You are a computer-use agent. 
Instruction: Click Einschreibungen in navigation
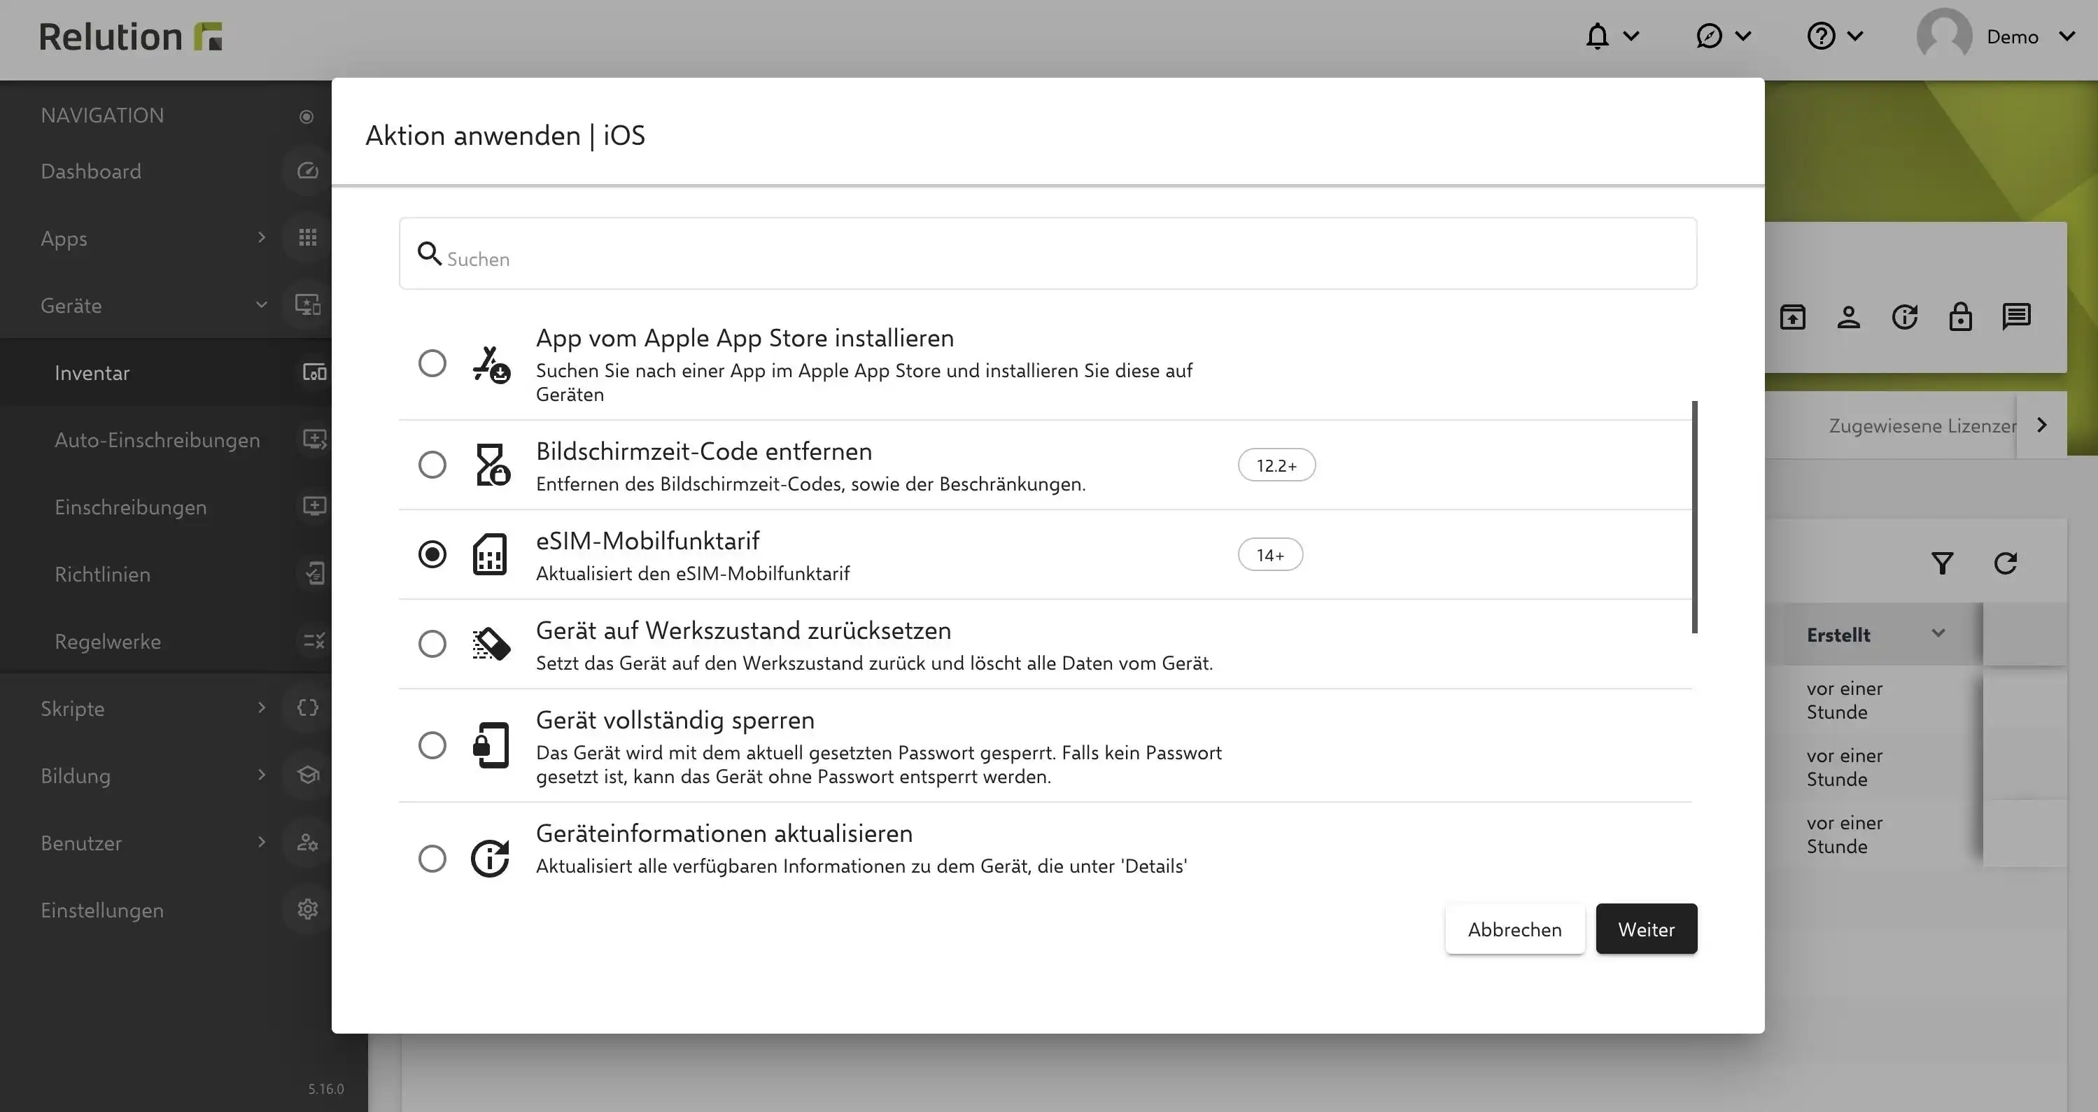click(130, 507)
